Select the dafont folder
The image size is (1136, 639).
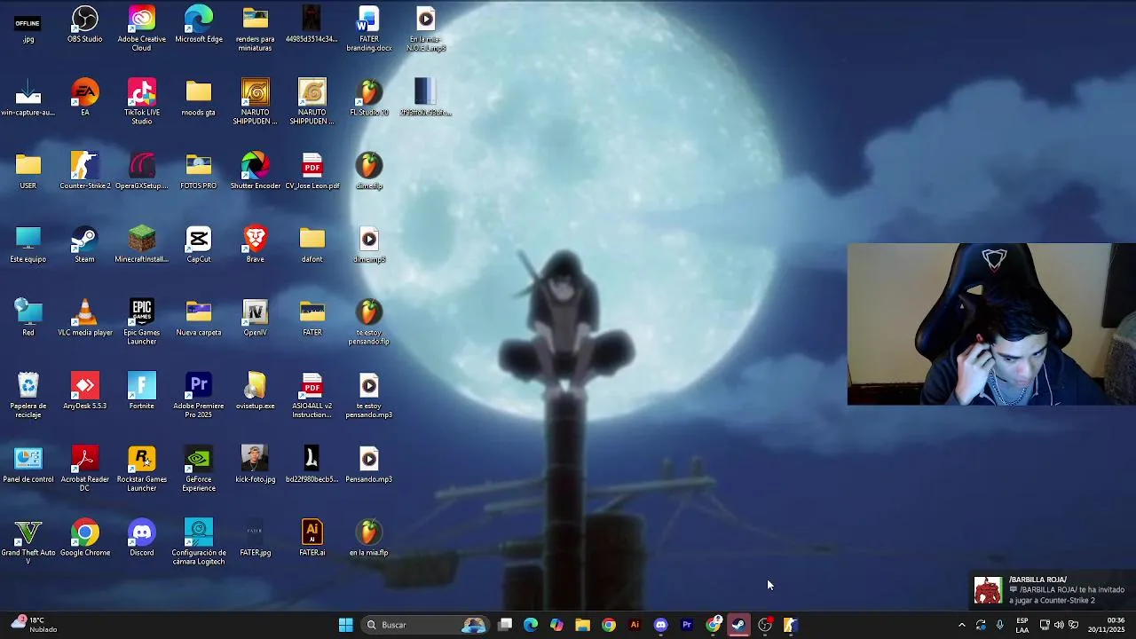click(x=312, y=245)
